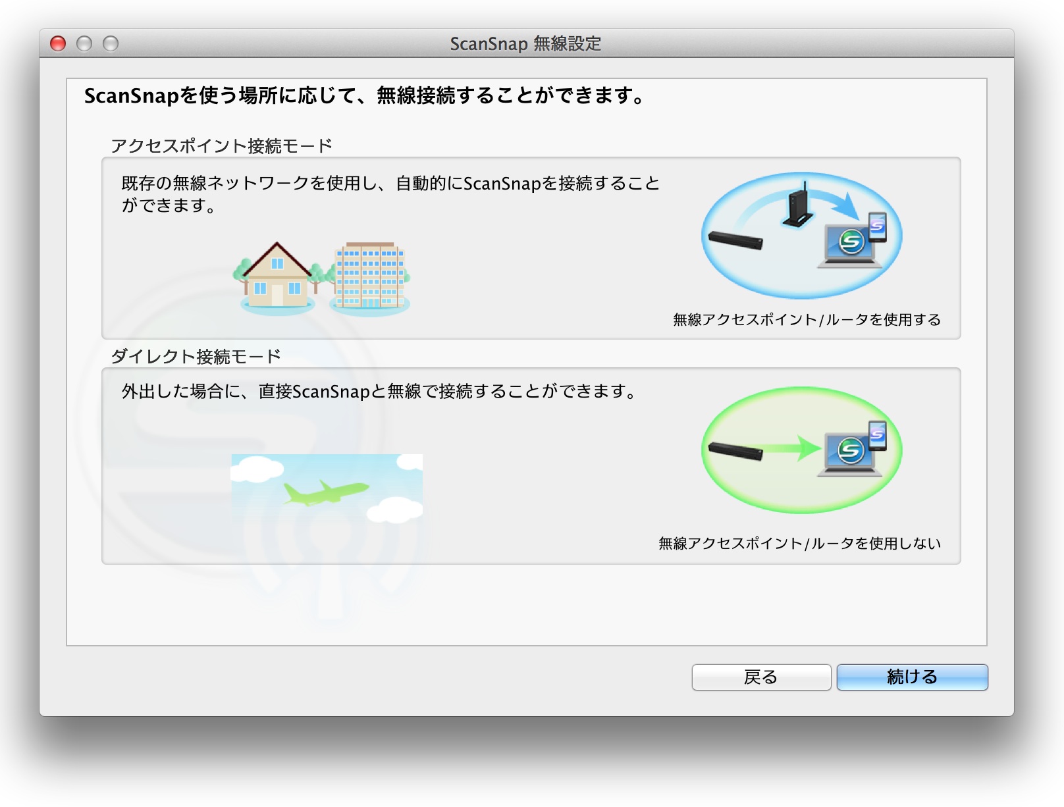This screenshot has width=1064, height=807.
Task: Click the ダイレクト接続モード heading
Action: [196, 356]
